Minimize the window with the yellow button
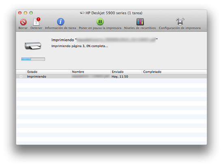Viewport: 223px width, 167px height. click(x=26, y=13)
